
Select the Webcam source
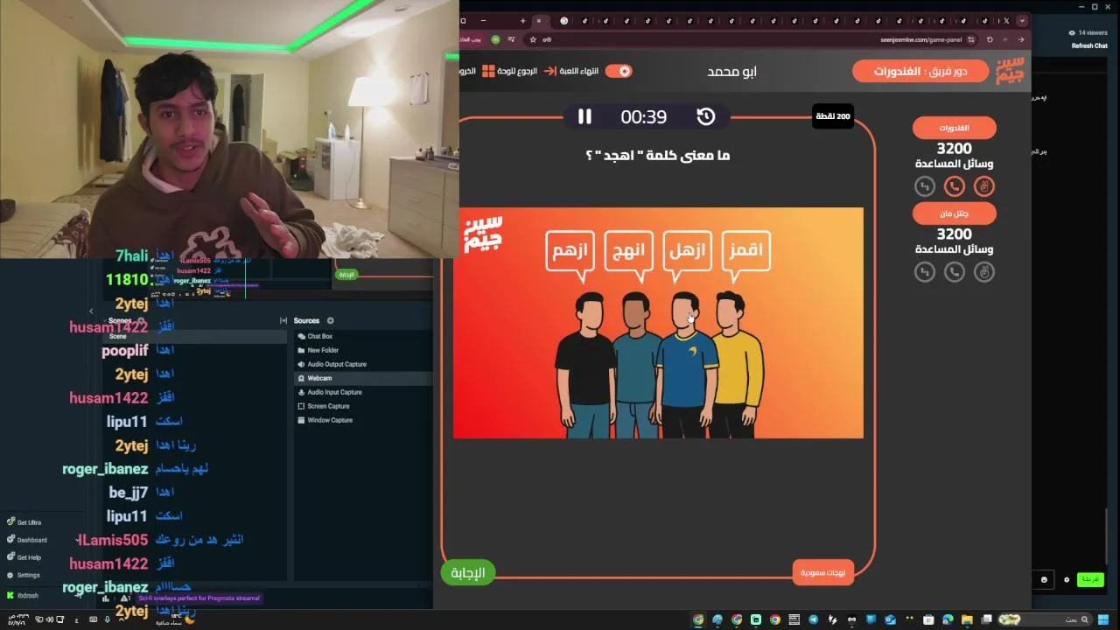362,378
